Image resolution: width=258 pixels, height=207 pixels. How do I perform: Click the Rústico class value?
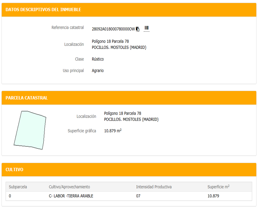[98, 59]
